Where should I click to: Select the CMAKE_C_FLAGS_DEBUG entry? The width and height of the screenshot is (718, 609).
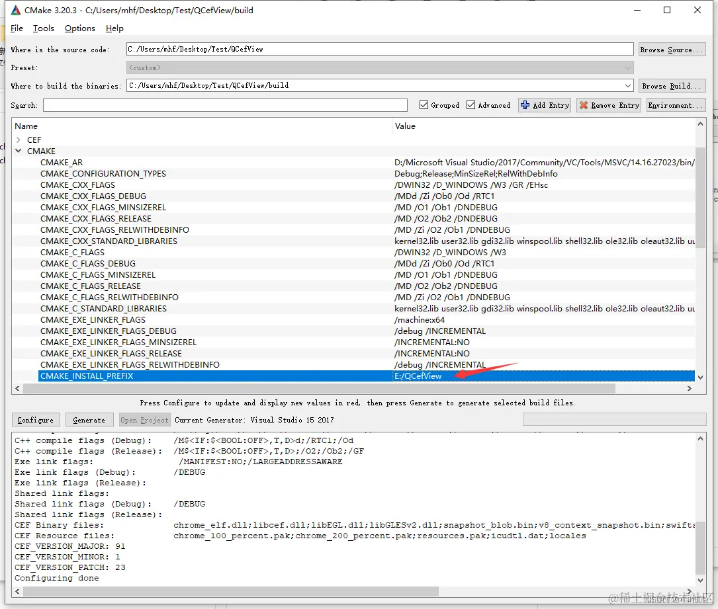pos(88,264)
